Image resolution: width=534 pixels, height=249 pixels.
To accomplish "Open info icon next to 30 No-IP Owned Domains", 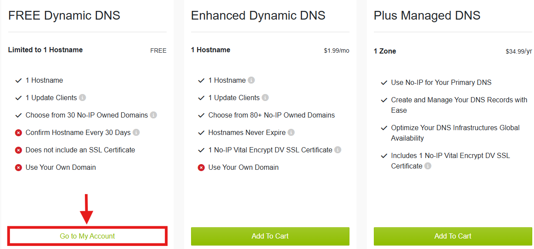I will click(154, 115).
